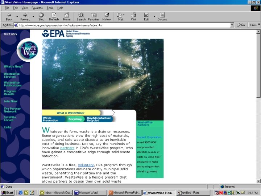Image resolution: width=261 pixels, height=196 pixels.
Task: Open What's New? in sidebar
Action: pos(13,66)
